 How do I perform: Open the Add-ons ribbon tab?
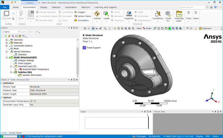(x=86, y=7)
